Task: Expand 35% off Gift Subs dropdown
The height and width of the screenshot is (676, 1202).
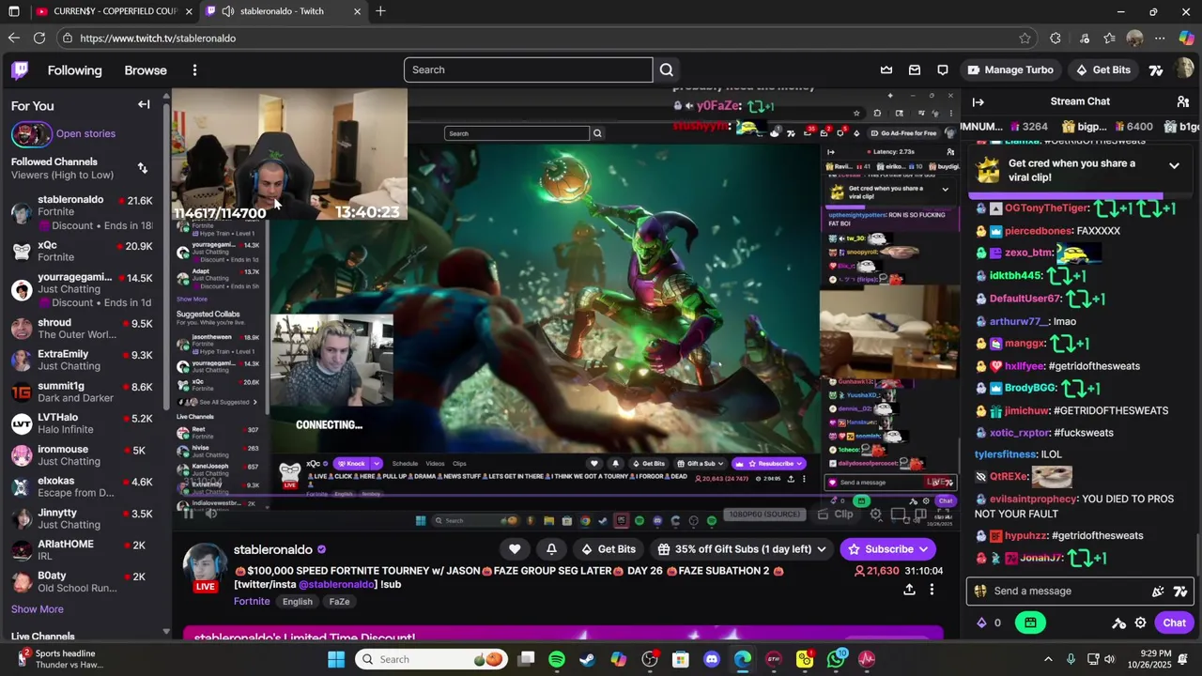Action: (821, 549)
